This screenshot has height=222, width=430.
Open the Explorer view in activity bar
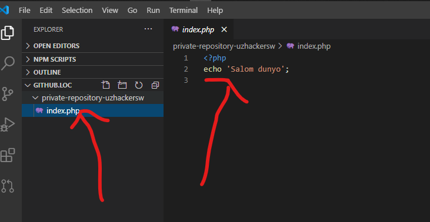(x=8, y=33)
